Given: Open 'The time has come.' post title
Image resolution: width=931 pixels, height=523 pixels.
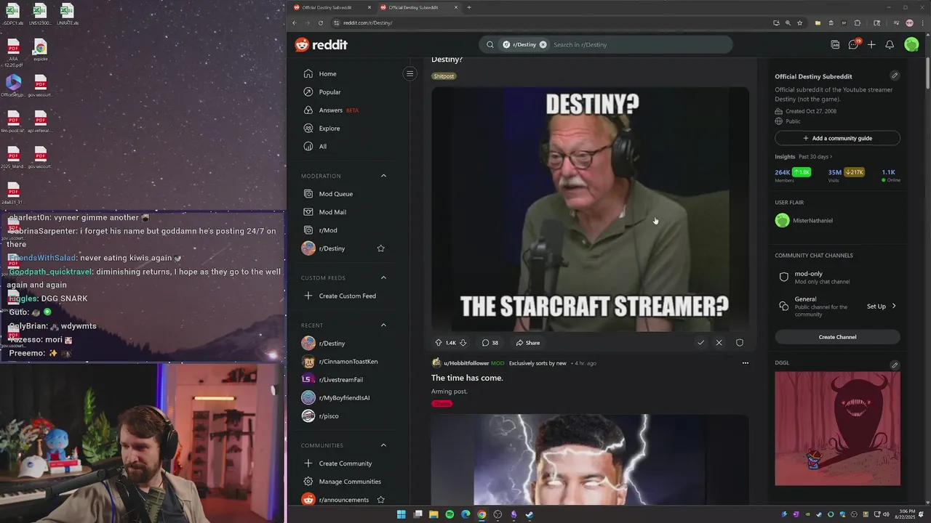Looking at the screenshot, I should (467, 378).
